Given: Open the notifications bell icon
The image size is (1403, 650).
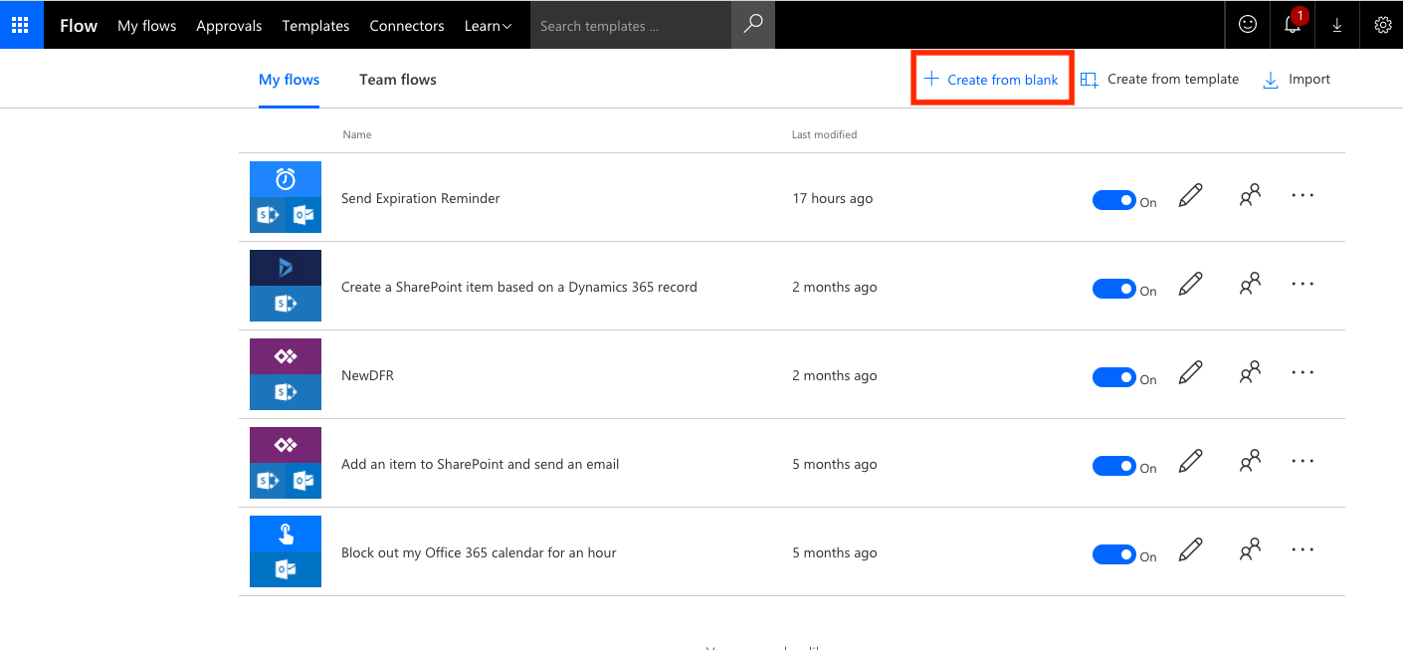Looking at the screenshot, I should click(x=1293, y=25).
